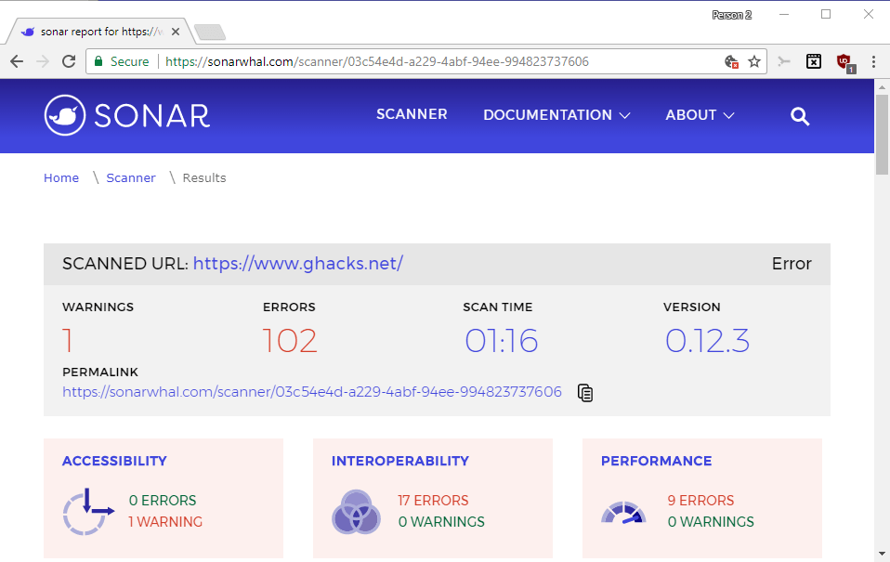
Task: Close the sonar report tab
Action: (176, 32)
